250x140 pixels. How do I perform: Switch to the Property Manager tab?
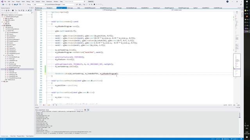pyautogui.click(x=21, y=136)
